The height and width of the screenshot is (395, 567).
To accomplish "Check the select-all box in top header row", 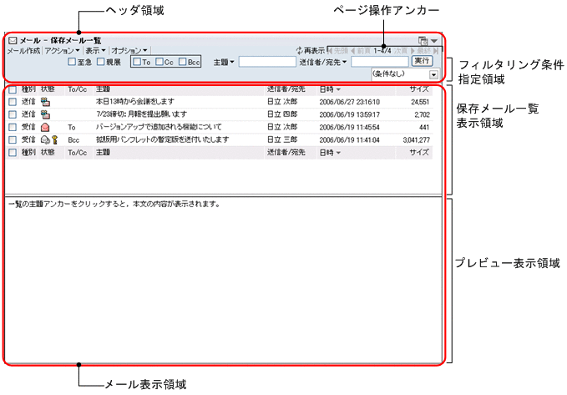I will (13, 89).
